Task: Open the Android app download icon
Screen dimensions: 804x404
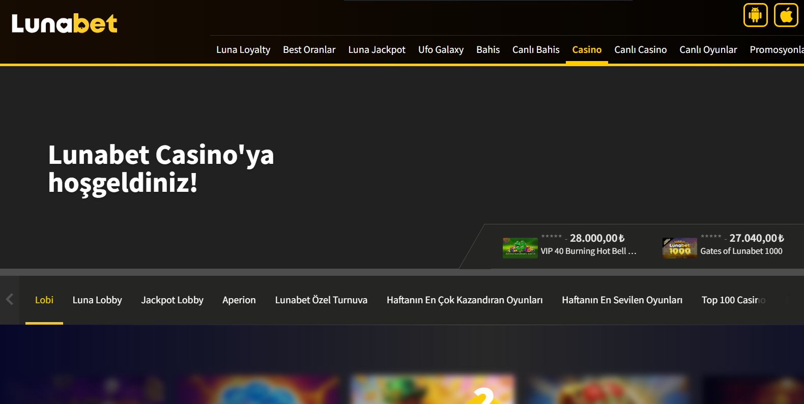Action: (x=755, y=15)
